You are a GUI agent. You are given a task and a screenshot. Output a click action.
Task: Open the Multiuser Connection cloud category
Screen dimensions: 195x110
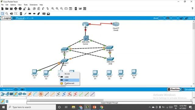point(24,94)
